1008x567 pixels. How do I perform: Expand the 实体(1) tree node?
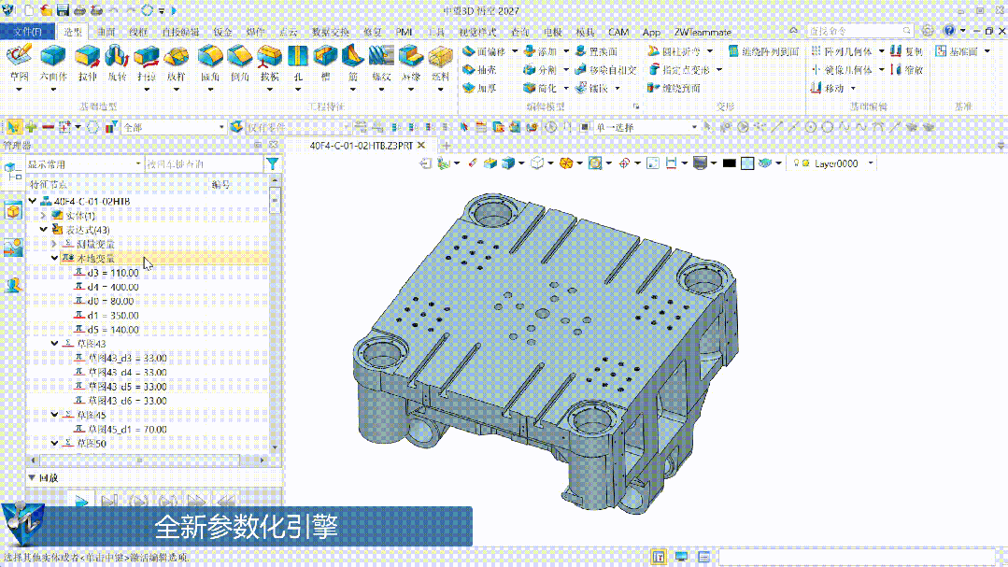click(x=44, y=216)
